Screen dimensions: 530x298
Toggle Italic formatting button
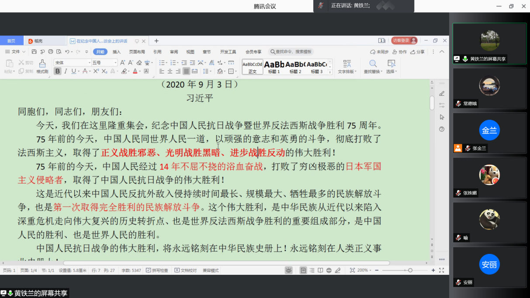point(66,71)
